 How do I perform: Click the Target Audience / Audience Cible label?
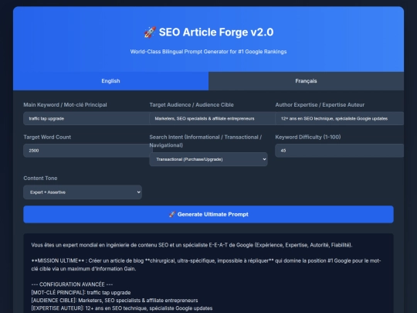(192, 105)
